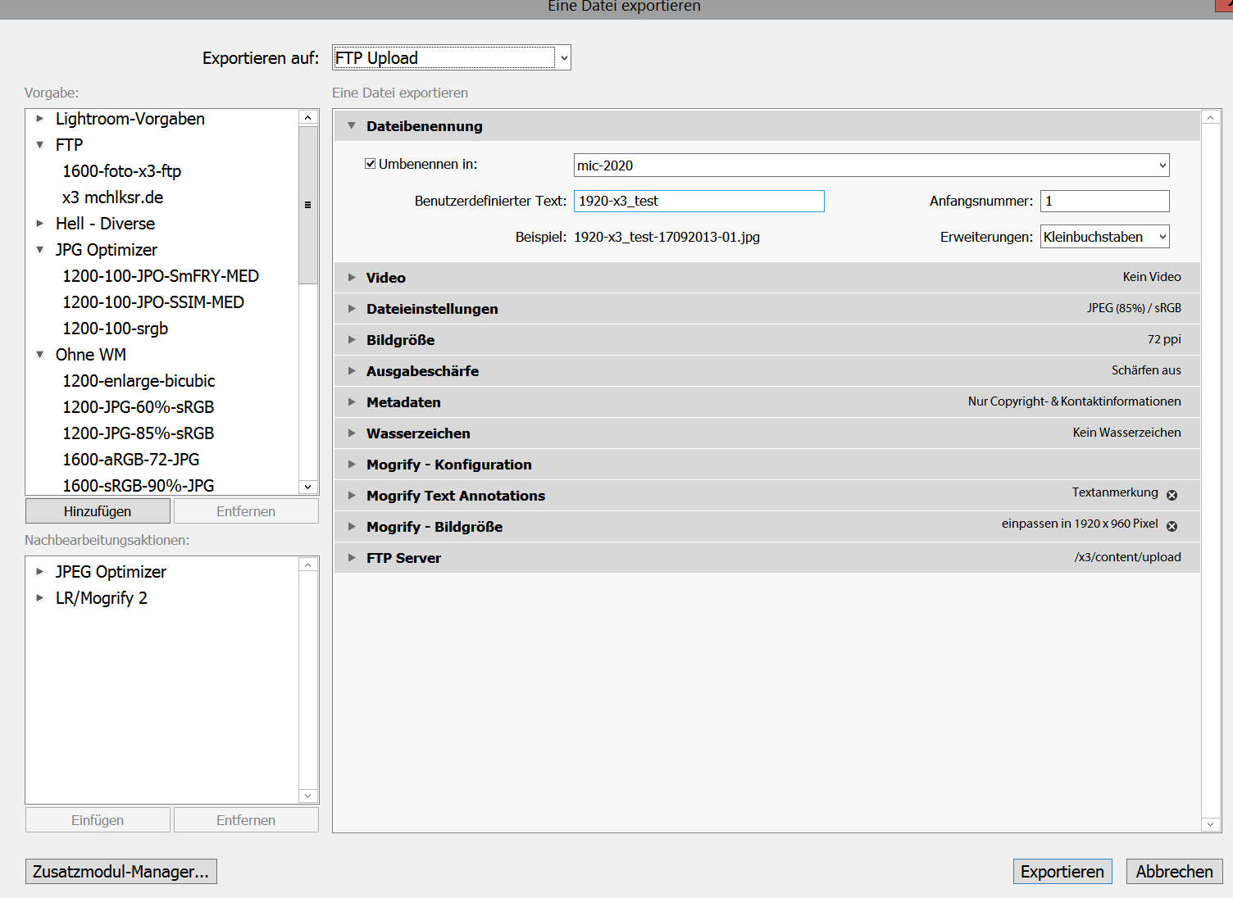Image resolution: width=1233 pixels, height=898 pixels.
Task: Click the preset list scroll-up arrow
Action: pos(308,118)
